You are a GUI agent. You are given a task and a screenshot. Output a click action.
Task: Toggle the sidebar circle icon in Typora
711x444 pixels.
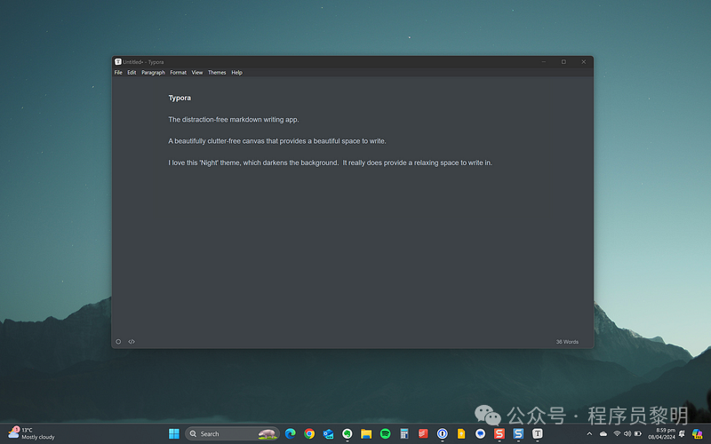click(118, 342)
